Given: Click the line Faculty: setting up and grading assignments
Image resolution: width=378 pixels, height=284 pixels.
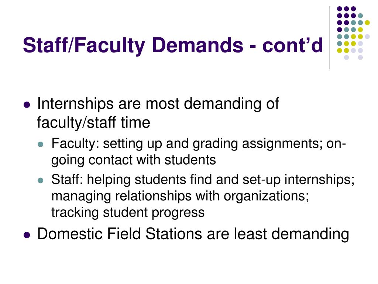Looking at the screenshot, I should [199, 144].
